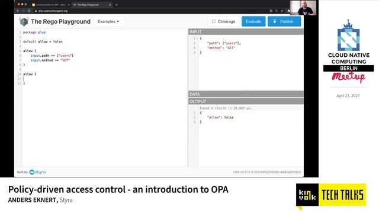Image resolution: width=379 pixels, height=213 pixels.
Task: Click the OPA viking helmet logo
Action: (24, 21)
